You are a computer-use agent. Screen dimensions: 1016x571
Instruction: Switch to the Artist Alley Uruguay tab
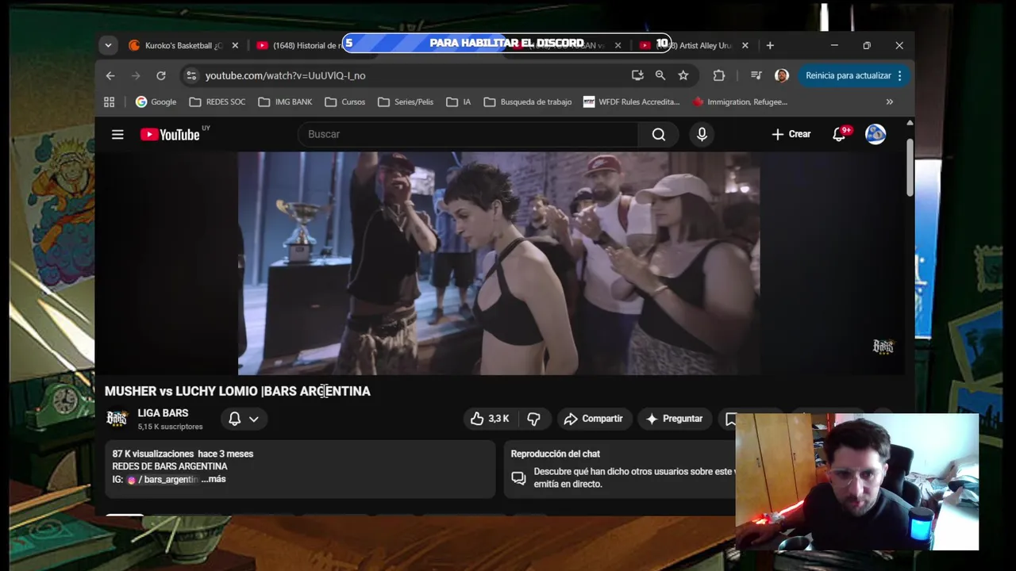point(695,45)
